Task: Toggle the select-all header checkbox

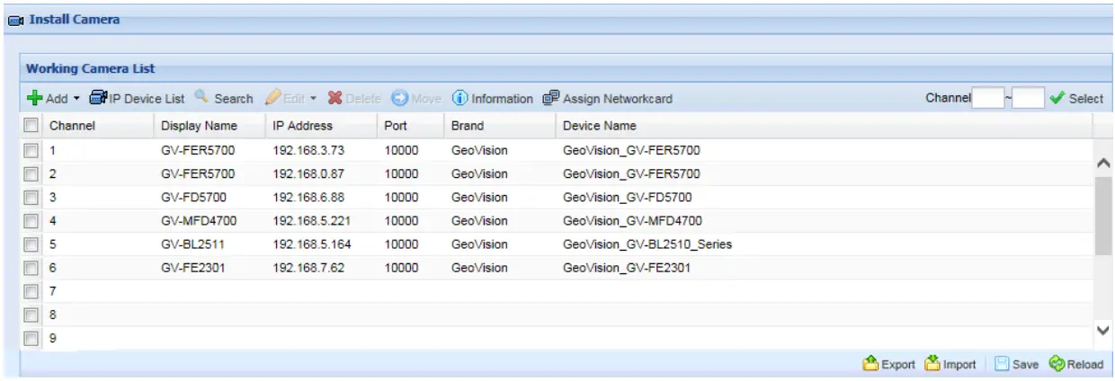Action: click(x=31, y=126)
